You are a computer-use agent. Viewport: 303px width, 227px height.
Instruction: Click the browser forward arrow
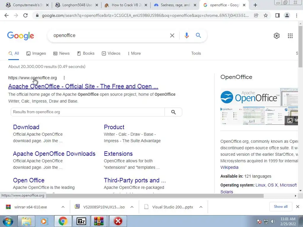click(x=16, y=15)
